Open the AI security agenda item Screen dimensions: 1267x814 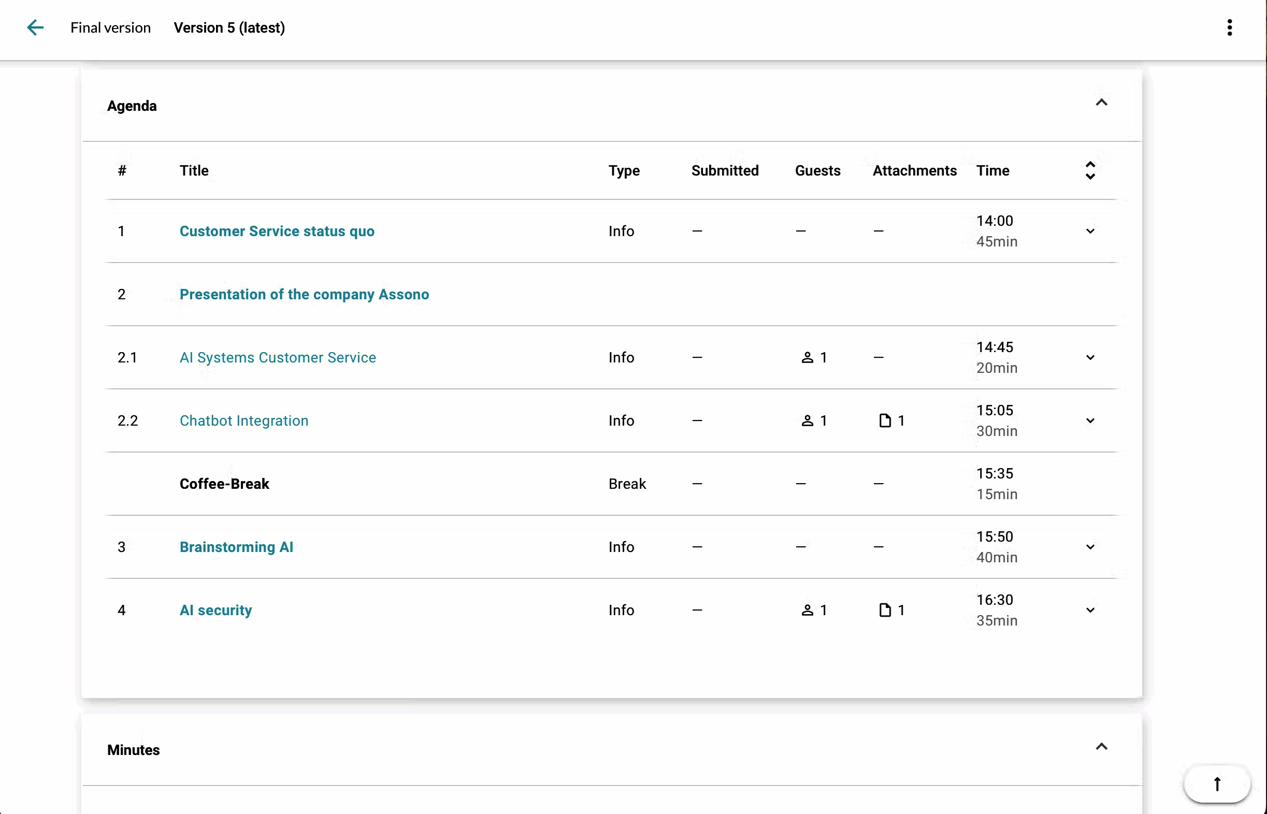[216, 610]
